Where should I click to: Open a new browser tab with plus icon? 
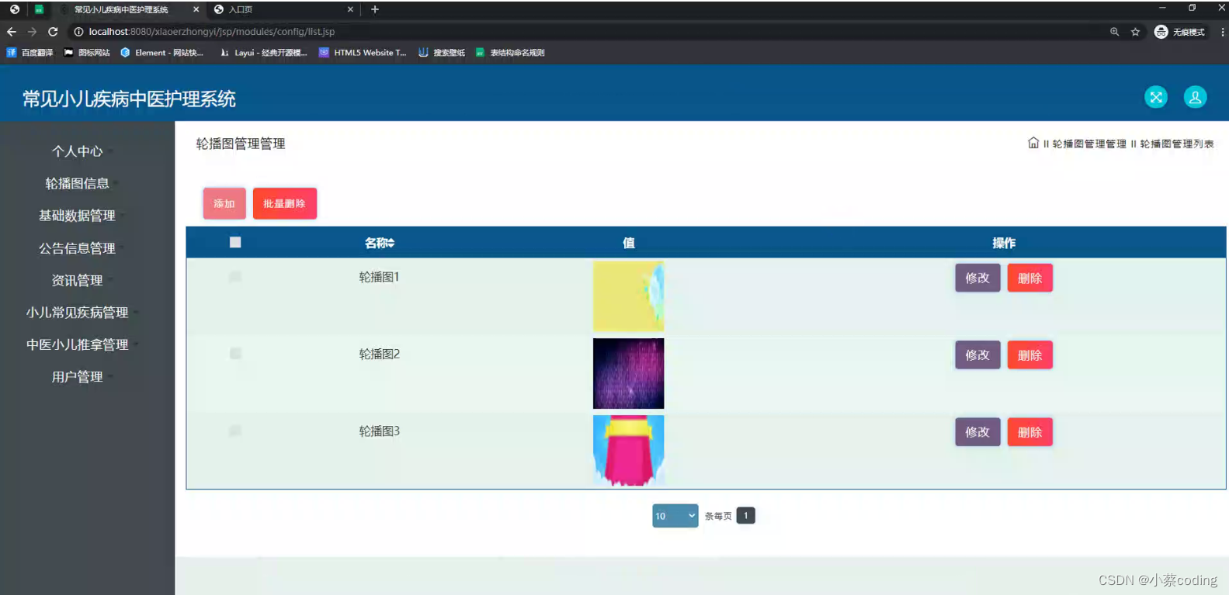click(375, 9)
